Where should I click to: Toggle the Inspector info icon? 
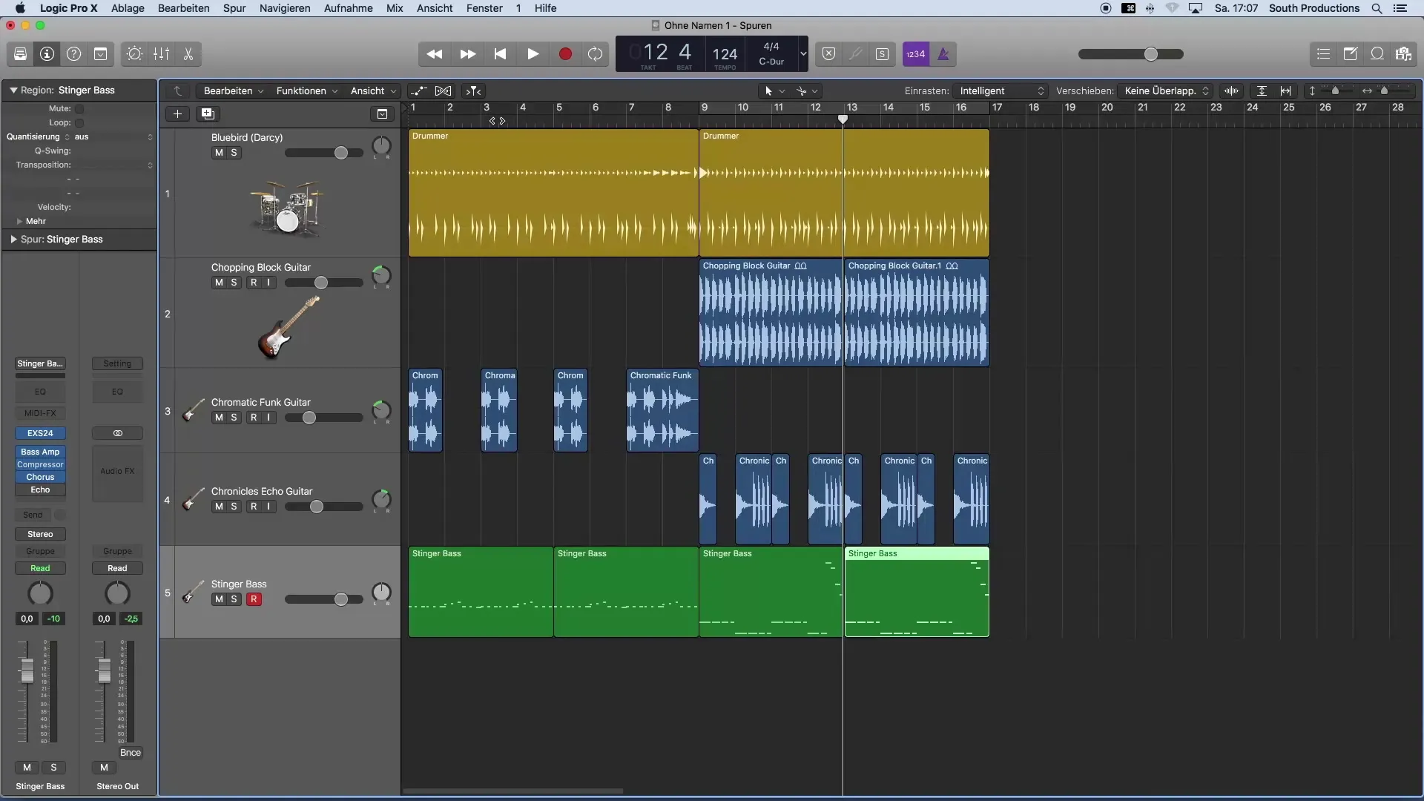coord(47,54)
